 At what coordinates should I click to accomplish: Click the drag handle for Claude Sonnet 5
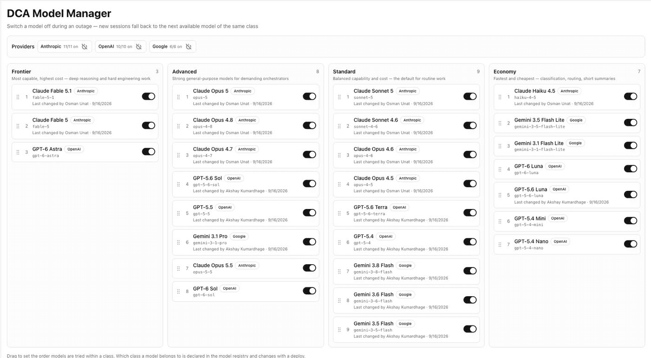(x=339, y=97)
